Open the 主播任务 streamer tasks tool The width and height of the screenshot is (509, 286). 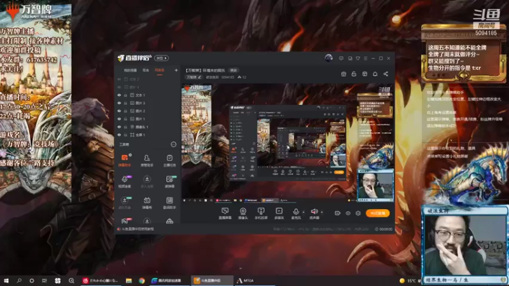[169, 160]
